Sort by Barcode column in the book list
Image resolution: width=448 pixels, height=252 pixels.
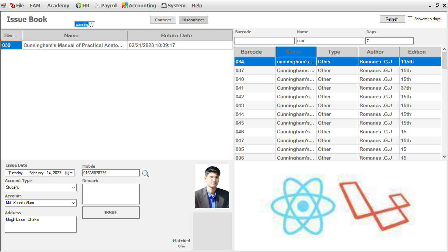[x=255, y=52]
